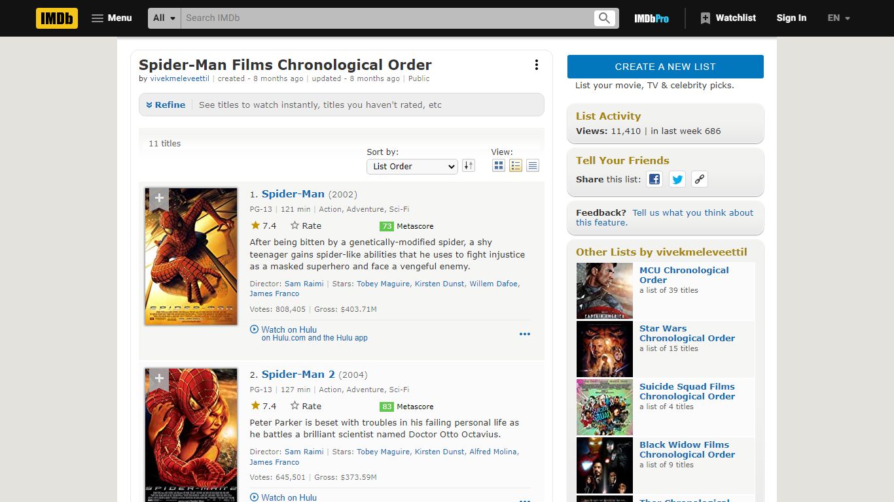
Task: Open Star Wars Chronological Order list
Action: coord(687,333)
